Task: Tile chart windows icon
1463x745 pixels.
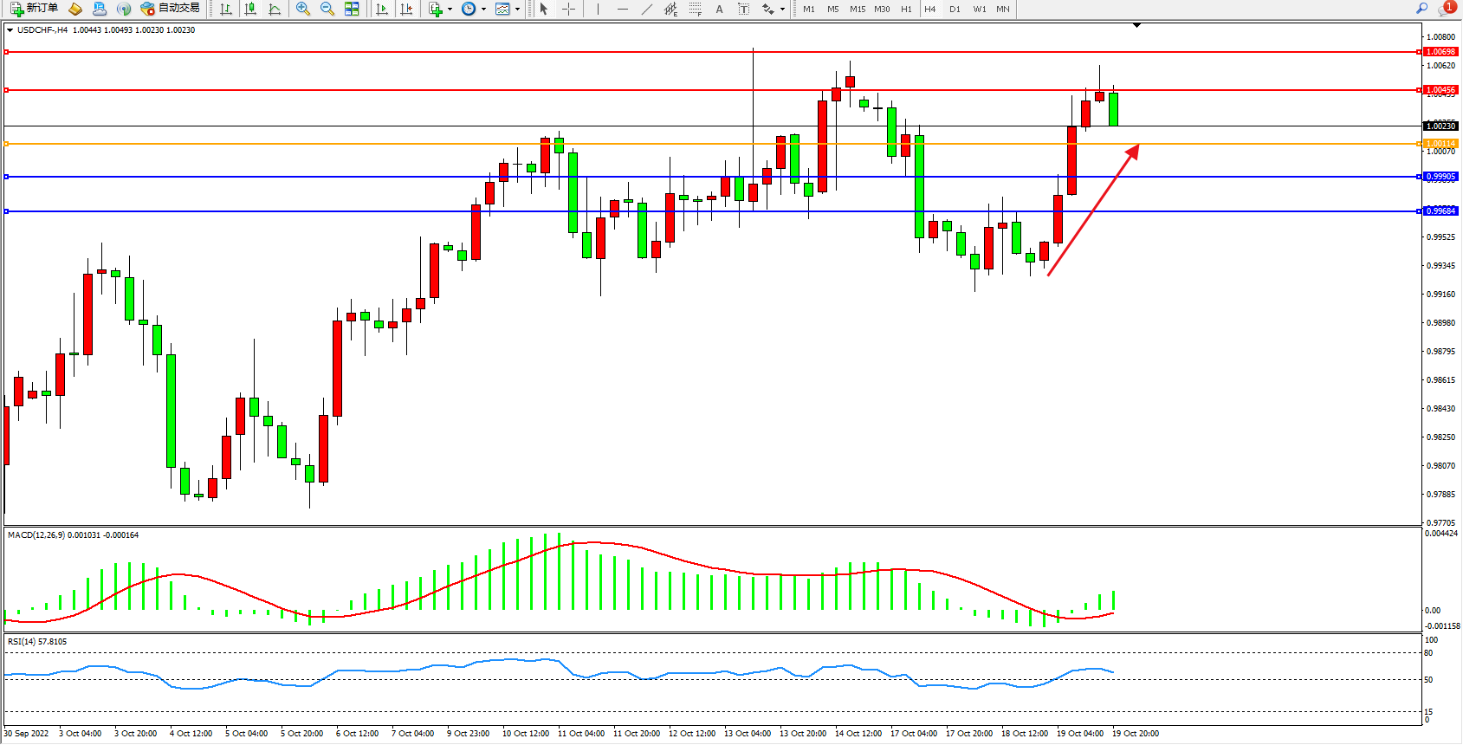Action: 352,9
